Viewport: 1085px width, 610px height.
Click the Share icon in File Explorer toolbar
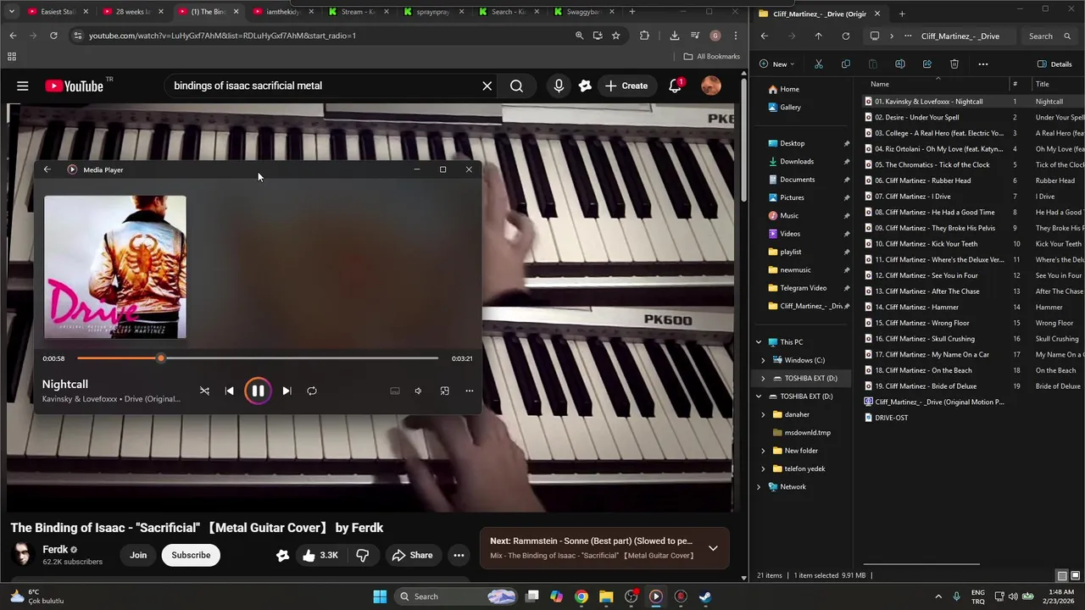tap(926, 64)
